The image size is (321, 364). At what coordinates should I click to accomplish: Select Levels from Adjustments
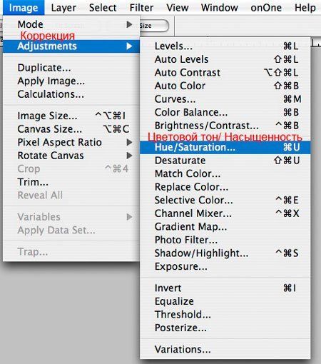pyautogui.click(x=225, y=46)
